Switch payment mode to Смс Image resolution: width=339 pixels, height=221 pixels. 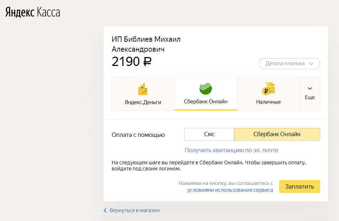coord(209,134)
